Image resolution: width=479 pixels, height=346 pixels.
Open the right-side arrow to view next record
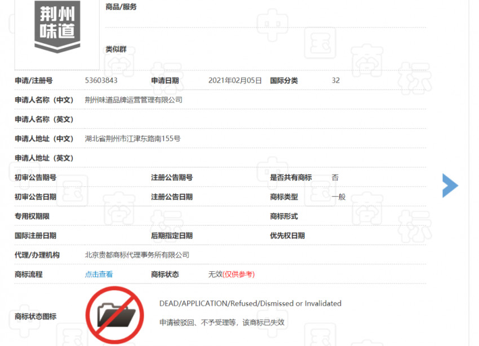pos(450,185)
